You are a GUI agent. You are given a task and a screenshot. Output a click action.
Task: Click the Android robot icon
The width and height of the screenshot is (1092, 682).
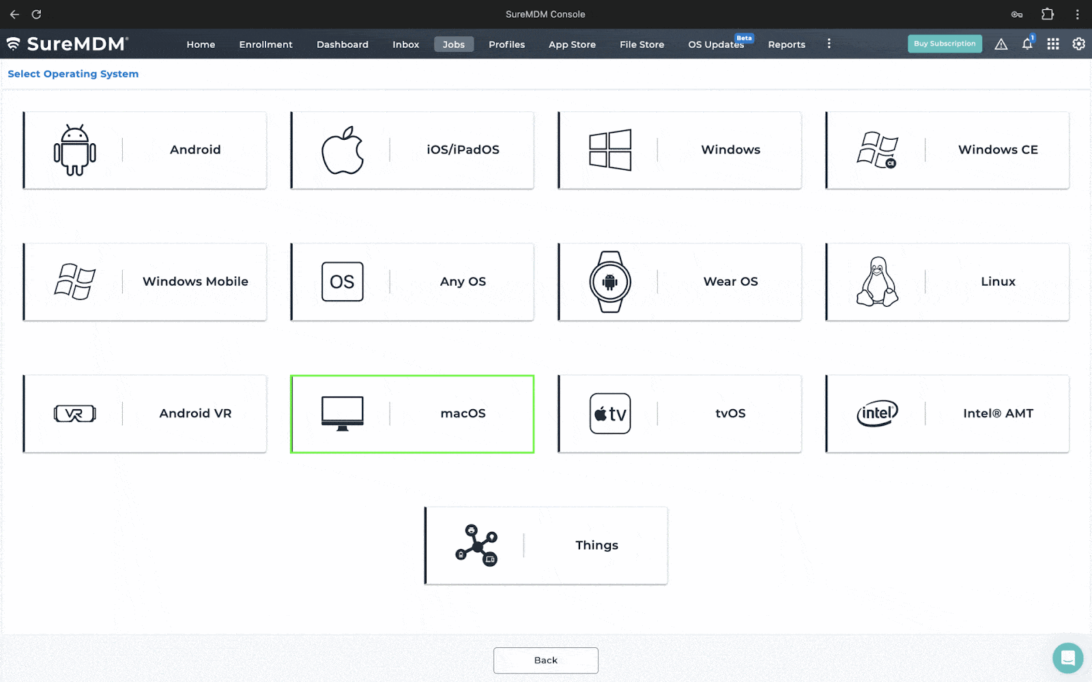(75, 150)
